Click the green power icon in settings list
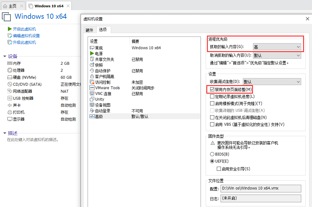This screenshot has height=207, width=312. click(x=92, y=54)
